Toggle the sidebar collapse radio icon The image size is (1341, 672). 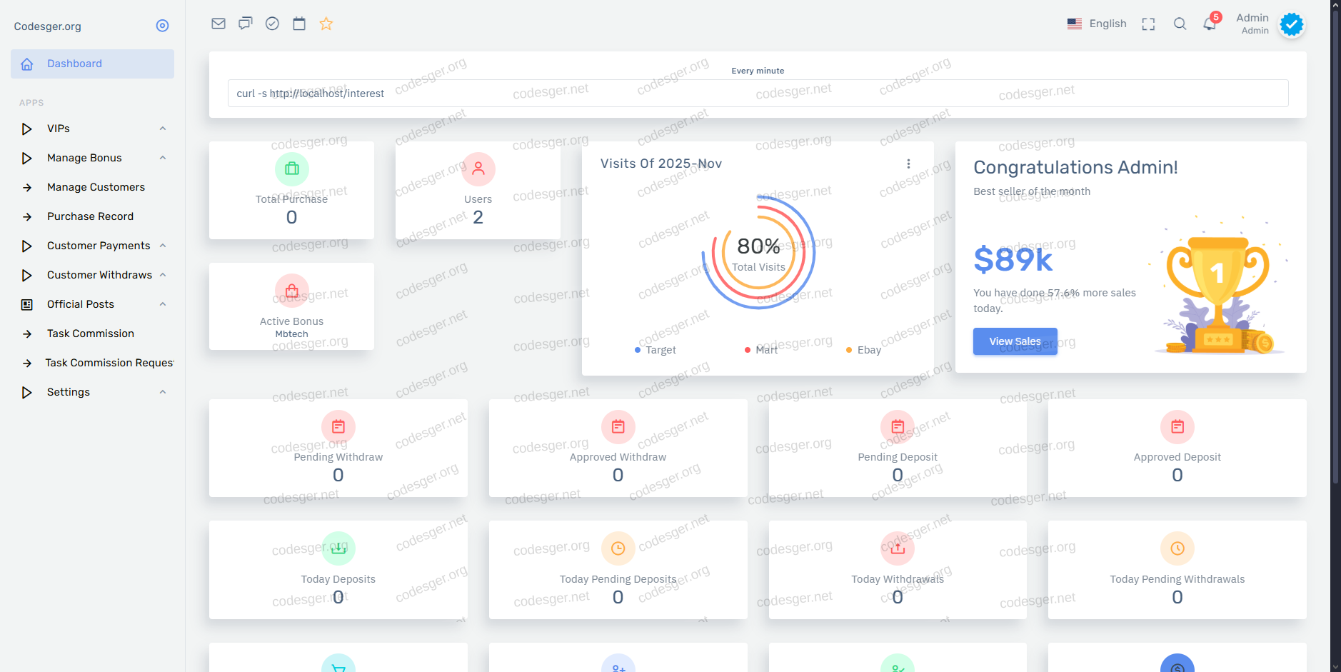point(162,26)
